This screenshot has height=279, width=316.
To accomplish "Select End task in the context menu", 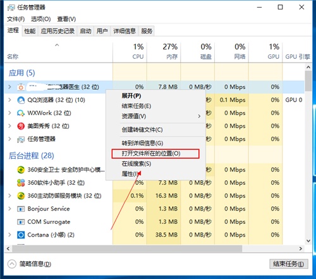I will [137, 106].
